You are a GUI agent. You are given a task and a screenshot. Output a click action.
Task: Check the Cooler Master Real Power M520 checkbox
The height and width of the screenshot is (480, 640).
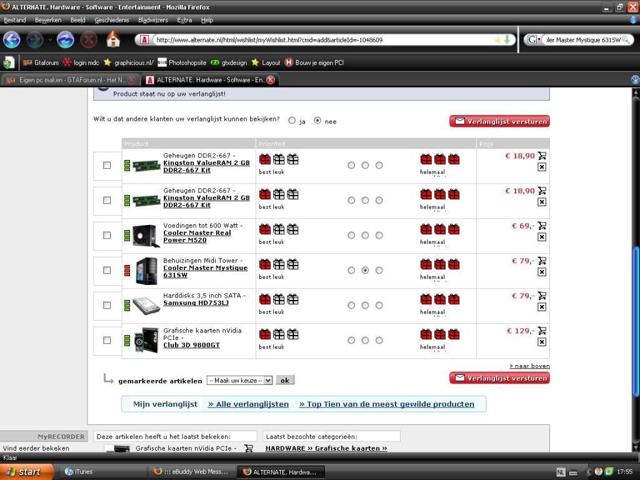pos(107,236)
